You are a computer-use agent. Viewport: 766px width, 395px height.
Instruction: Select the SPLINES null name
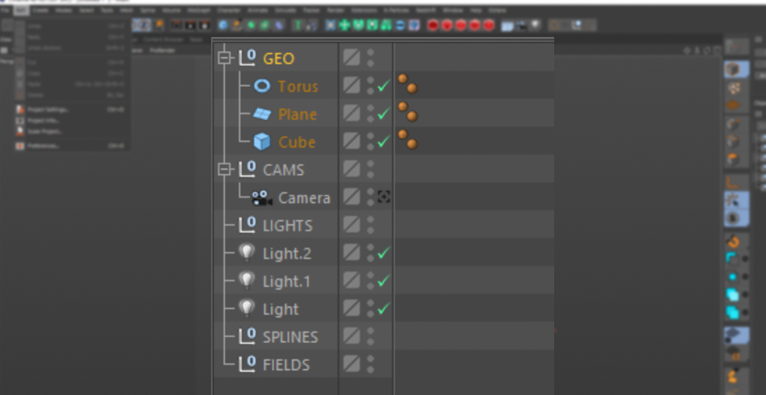(290, 337)
